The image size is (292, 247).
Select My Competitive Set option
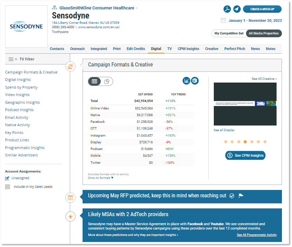[x=229, y=33]
